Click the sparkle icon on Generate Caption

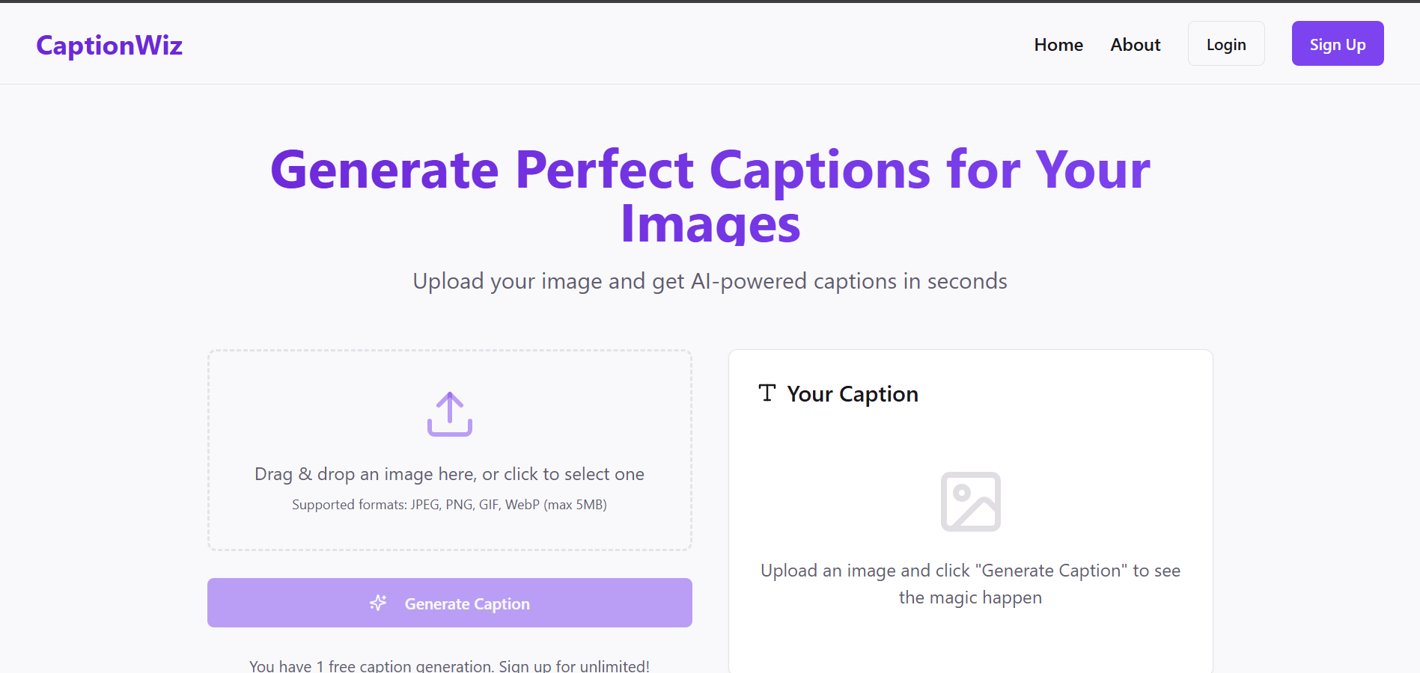(379, 603)
